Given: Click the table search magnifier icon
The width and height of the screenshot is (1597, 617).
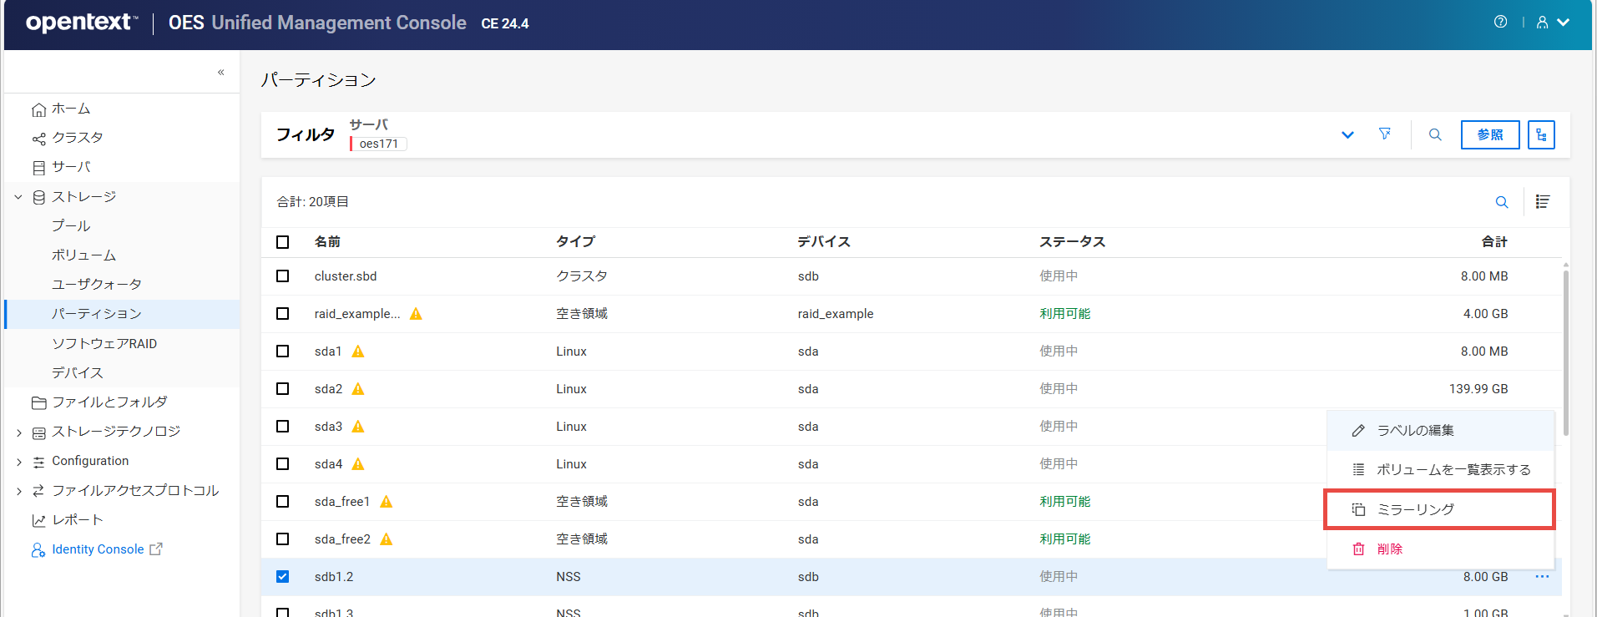Looking at the screenshot, I should click(x=1502, y=202).
